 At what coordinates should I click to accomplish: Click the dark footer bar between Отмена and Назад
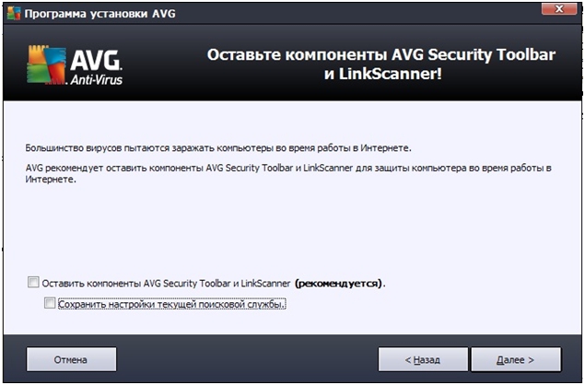247,359
